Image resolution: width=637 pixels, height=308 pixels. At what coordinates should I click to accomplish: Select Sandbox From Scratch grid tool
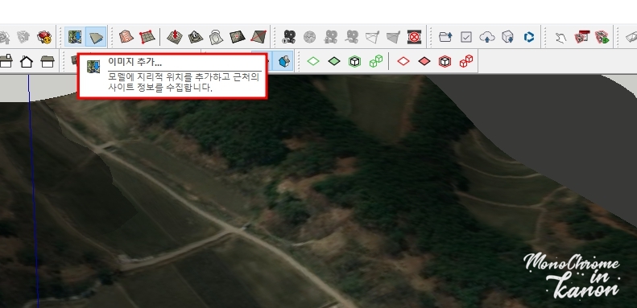pos(147,37)
